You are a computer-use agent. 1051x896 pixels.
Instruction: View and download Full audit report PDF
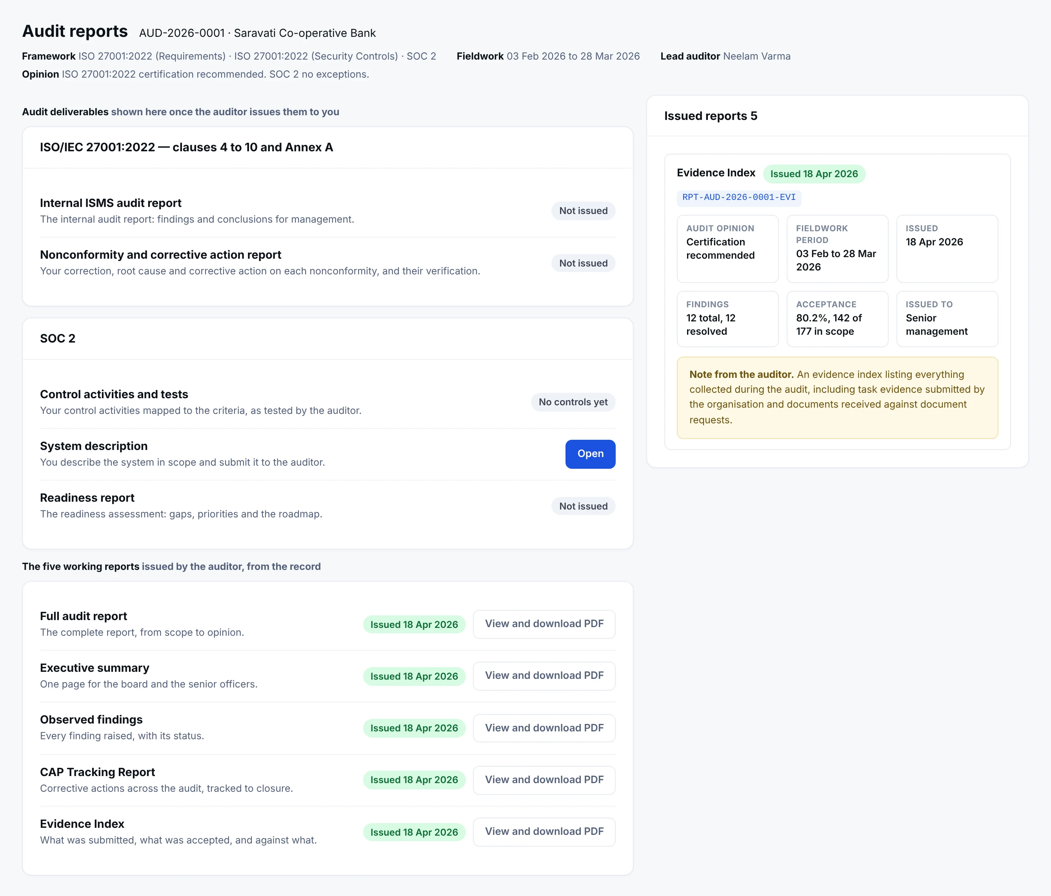tap(544, 624)
